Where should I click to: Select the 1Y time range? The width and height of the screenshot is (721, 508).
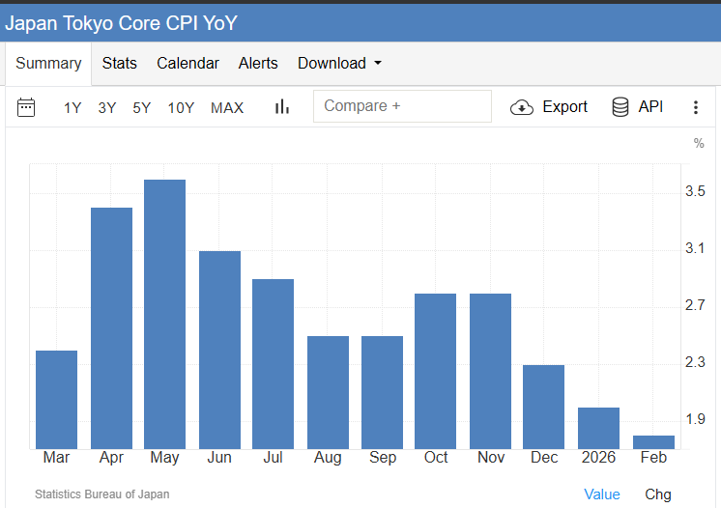72,108
